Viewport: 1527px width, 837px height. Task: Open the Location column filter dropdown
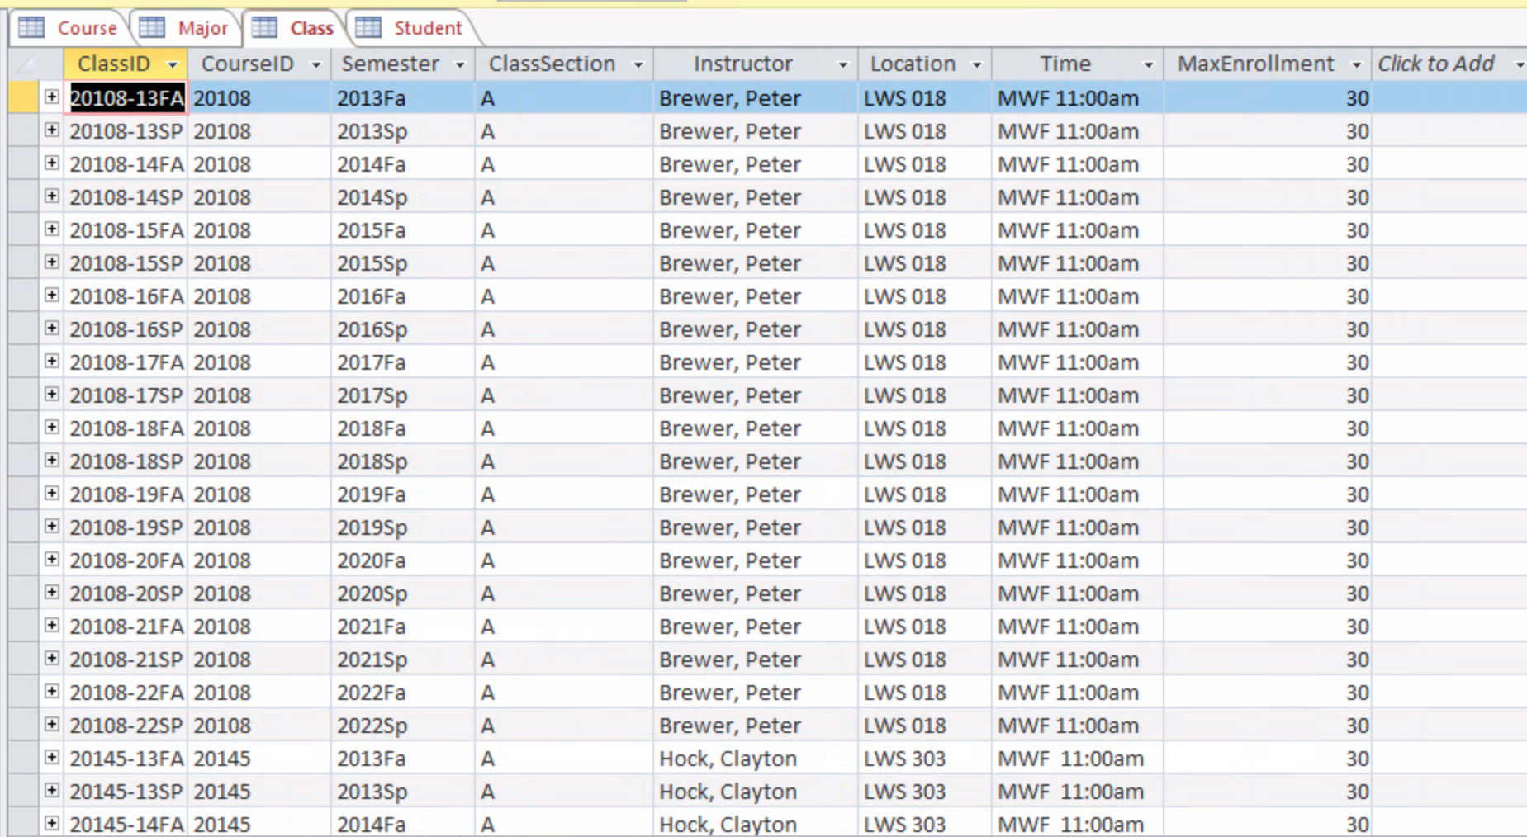[x=977, y=64]
